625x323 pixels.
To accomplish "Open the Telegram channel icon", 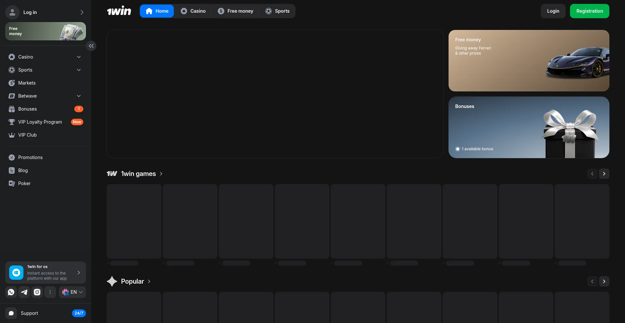I will pos(24,292).
